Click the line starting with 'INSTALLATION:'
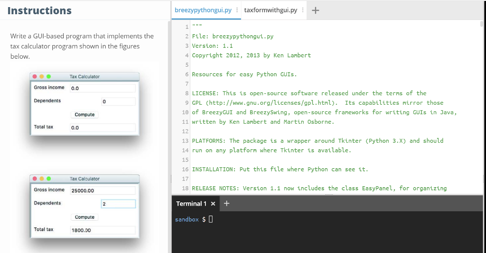The width and height of the screenshot is (486, 253). [x=280, y=169]
